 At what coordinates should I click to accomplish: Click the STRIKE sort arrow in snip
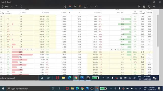[x=70, y=12]
